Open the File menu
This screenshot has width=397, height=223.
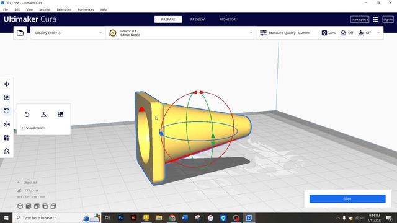[6, 9]
